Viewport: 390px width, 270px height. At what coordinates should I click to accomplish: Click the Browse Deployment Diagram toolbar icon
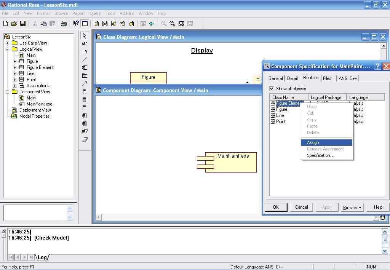(x=131, y=24)
